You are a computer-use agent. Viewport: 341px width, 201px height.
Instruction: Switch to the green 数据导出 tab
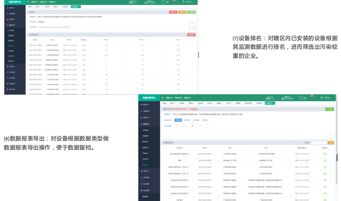270,103
